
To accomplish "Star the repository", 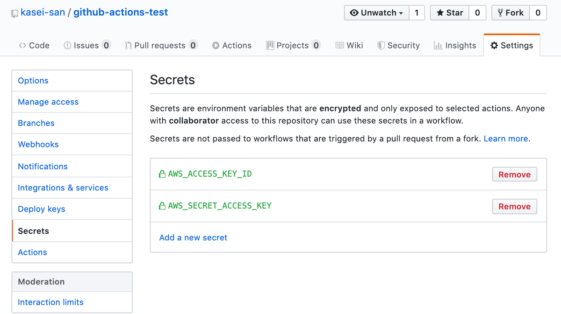I will coord(450,13).
